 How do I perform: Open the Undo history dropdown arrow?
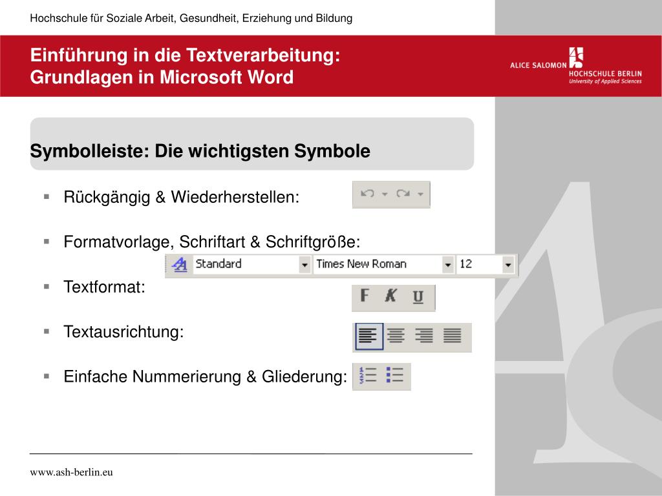point(385,194)
